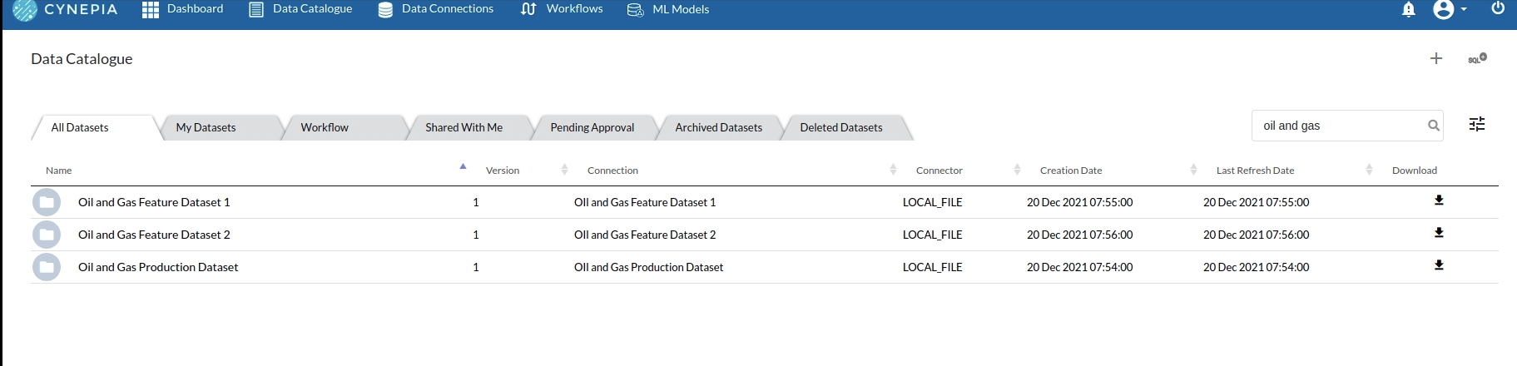
Task: Go to Workflows in top navigation
Action: coord(563,9)
